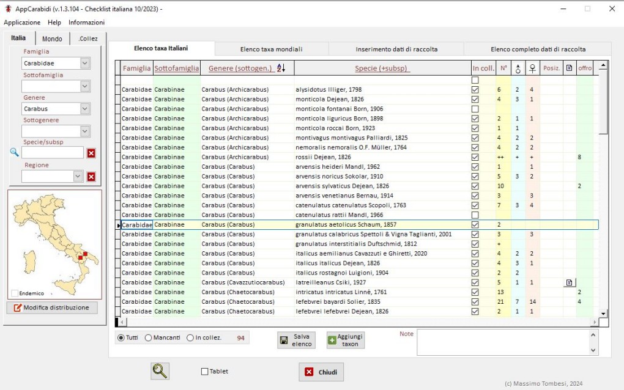Viewport: 624px width, 390px height.
Task: Switch to Elenco taxa mondiali tab
Action: (271, 49)
